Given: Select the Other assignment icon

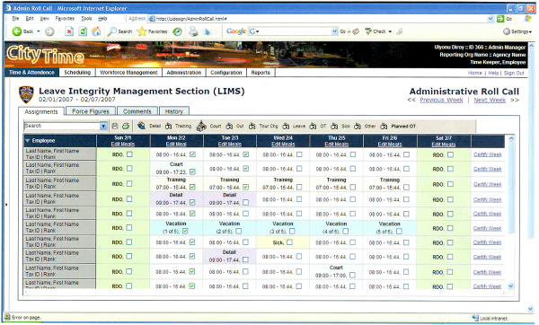Looking at the screenshot, I should tap(358, 126).
